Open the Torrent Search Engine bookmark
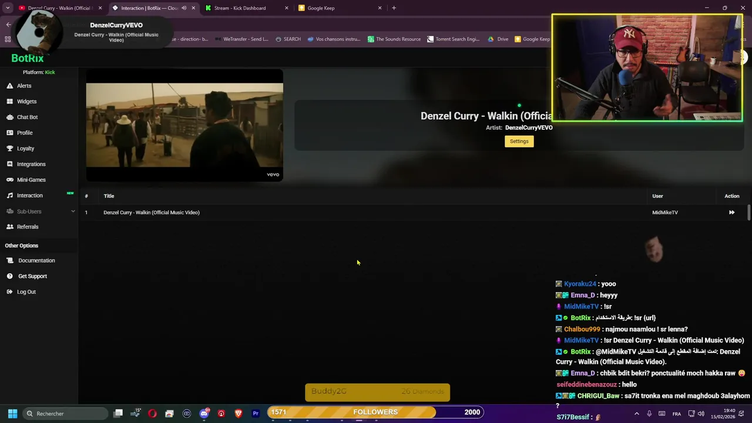Screen dimensions: 752x423 point(454,39)
